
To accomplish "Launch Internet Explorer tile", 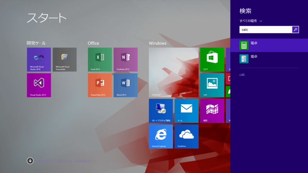I will click(x=161, y=136).
